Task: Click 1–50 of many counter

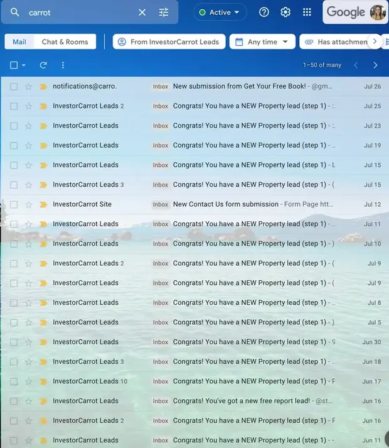Action: coord(322,65)
